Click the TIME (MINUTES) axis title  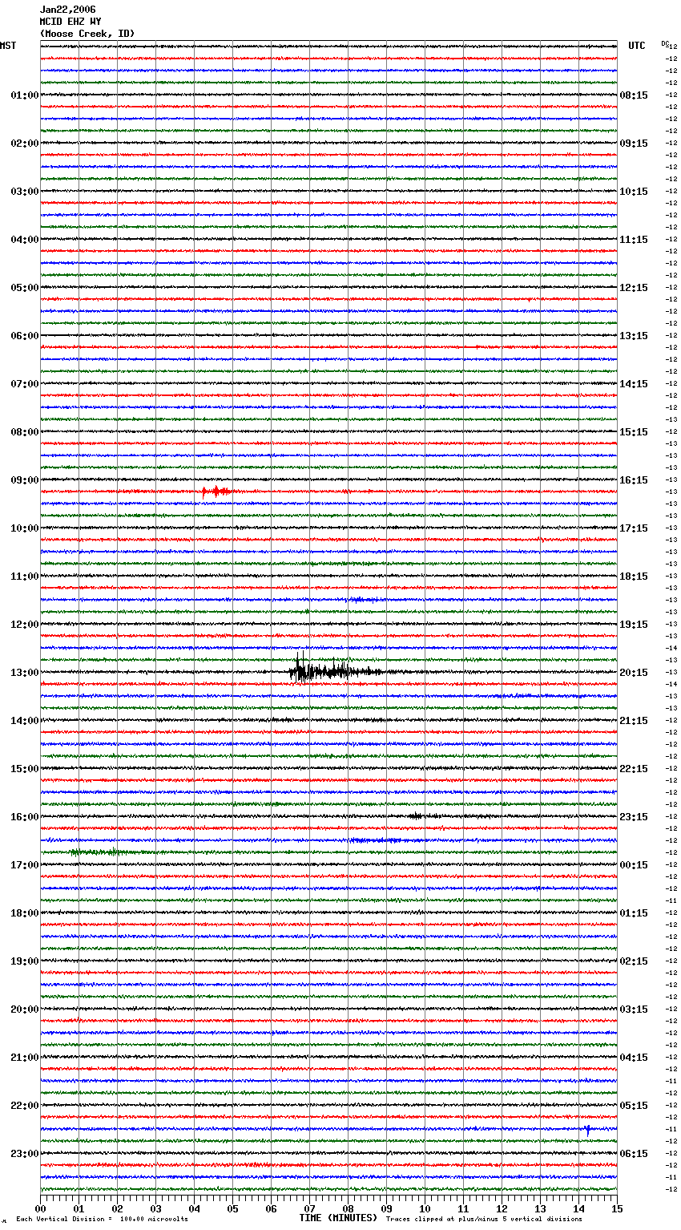338,1218
